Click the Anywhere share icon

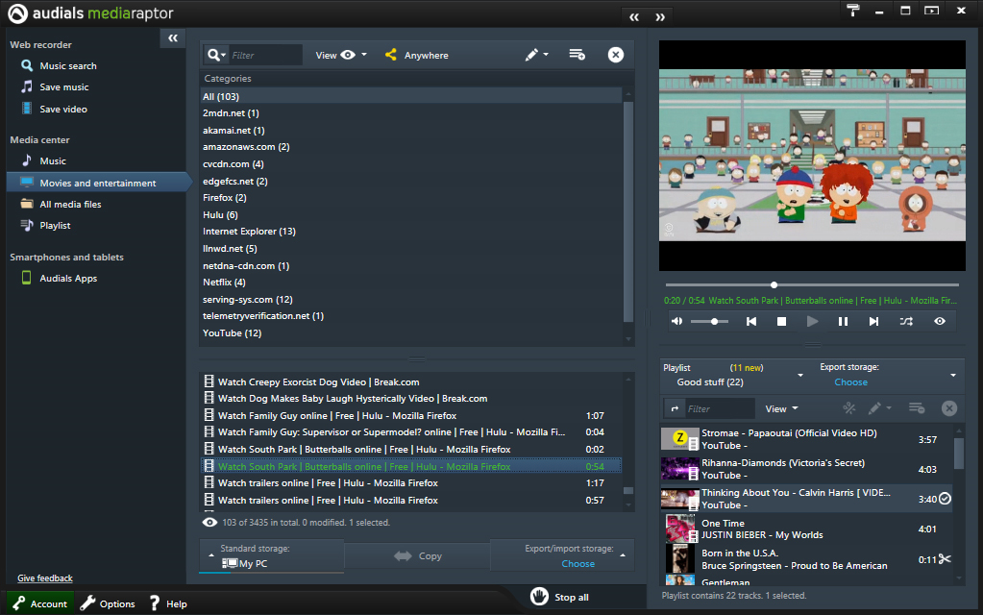pyautogui.click(x=391, y=55)
